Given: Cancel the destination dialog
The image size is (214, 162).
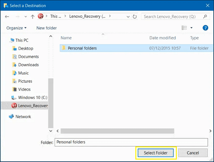Looking at the screenshot, I should 193,153.
